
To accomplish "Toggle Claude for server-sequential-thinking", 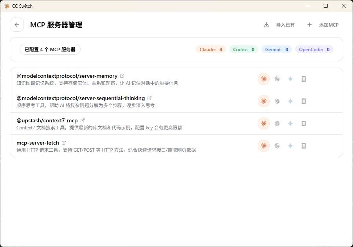I will [x=264, y=101].
